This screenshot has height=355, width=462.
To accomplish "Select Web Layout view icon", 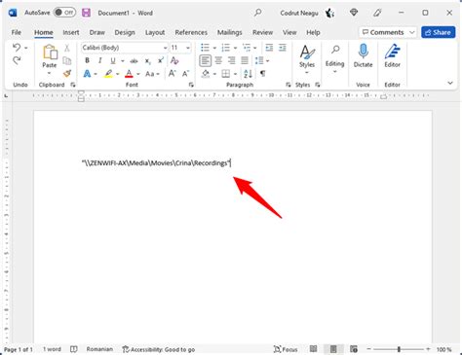I will [x=354, y=349].
